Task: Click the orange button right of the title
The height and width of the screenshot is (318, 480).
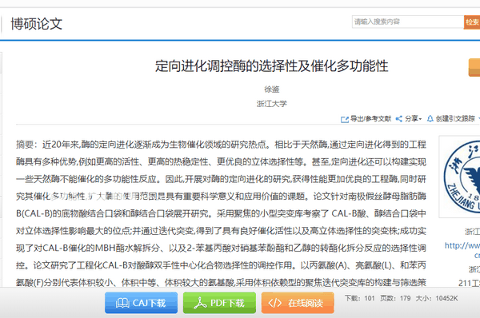Action: click(x=474, y=67)
